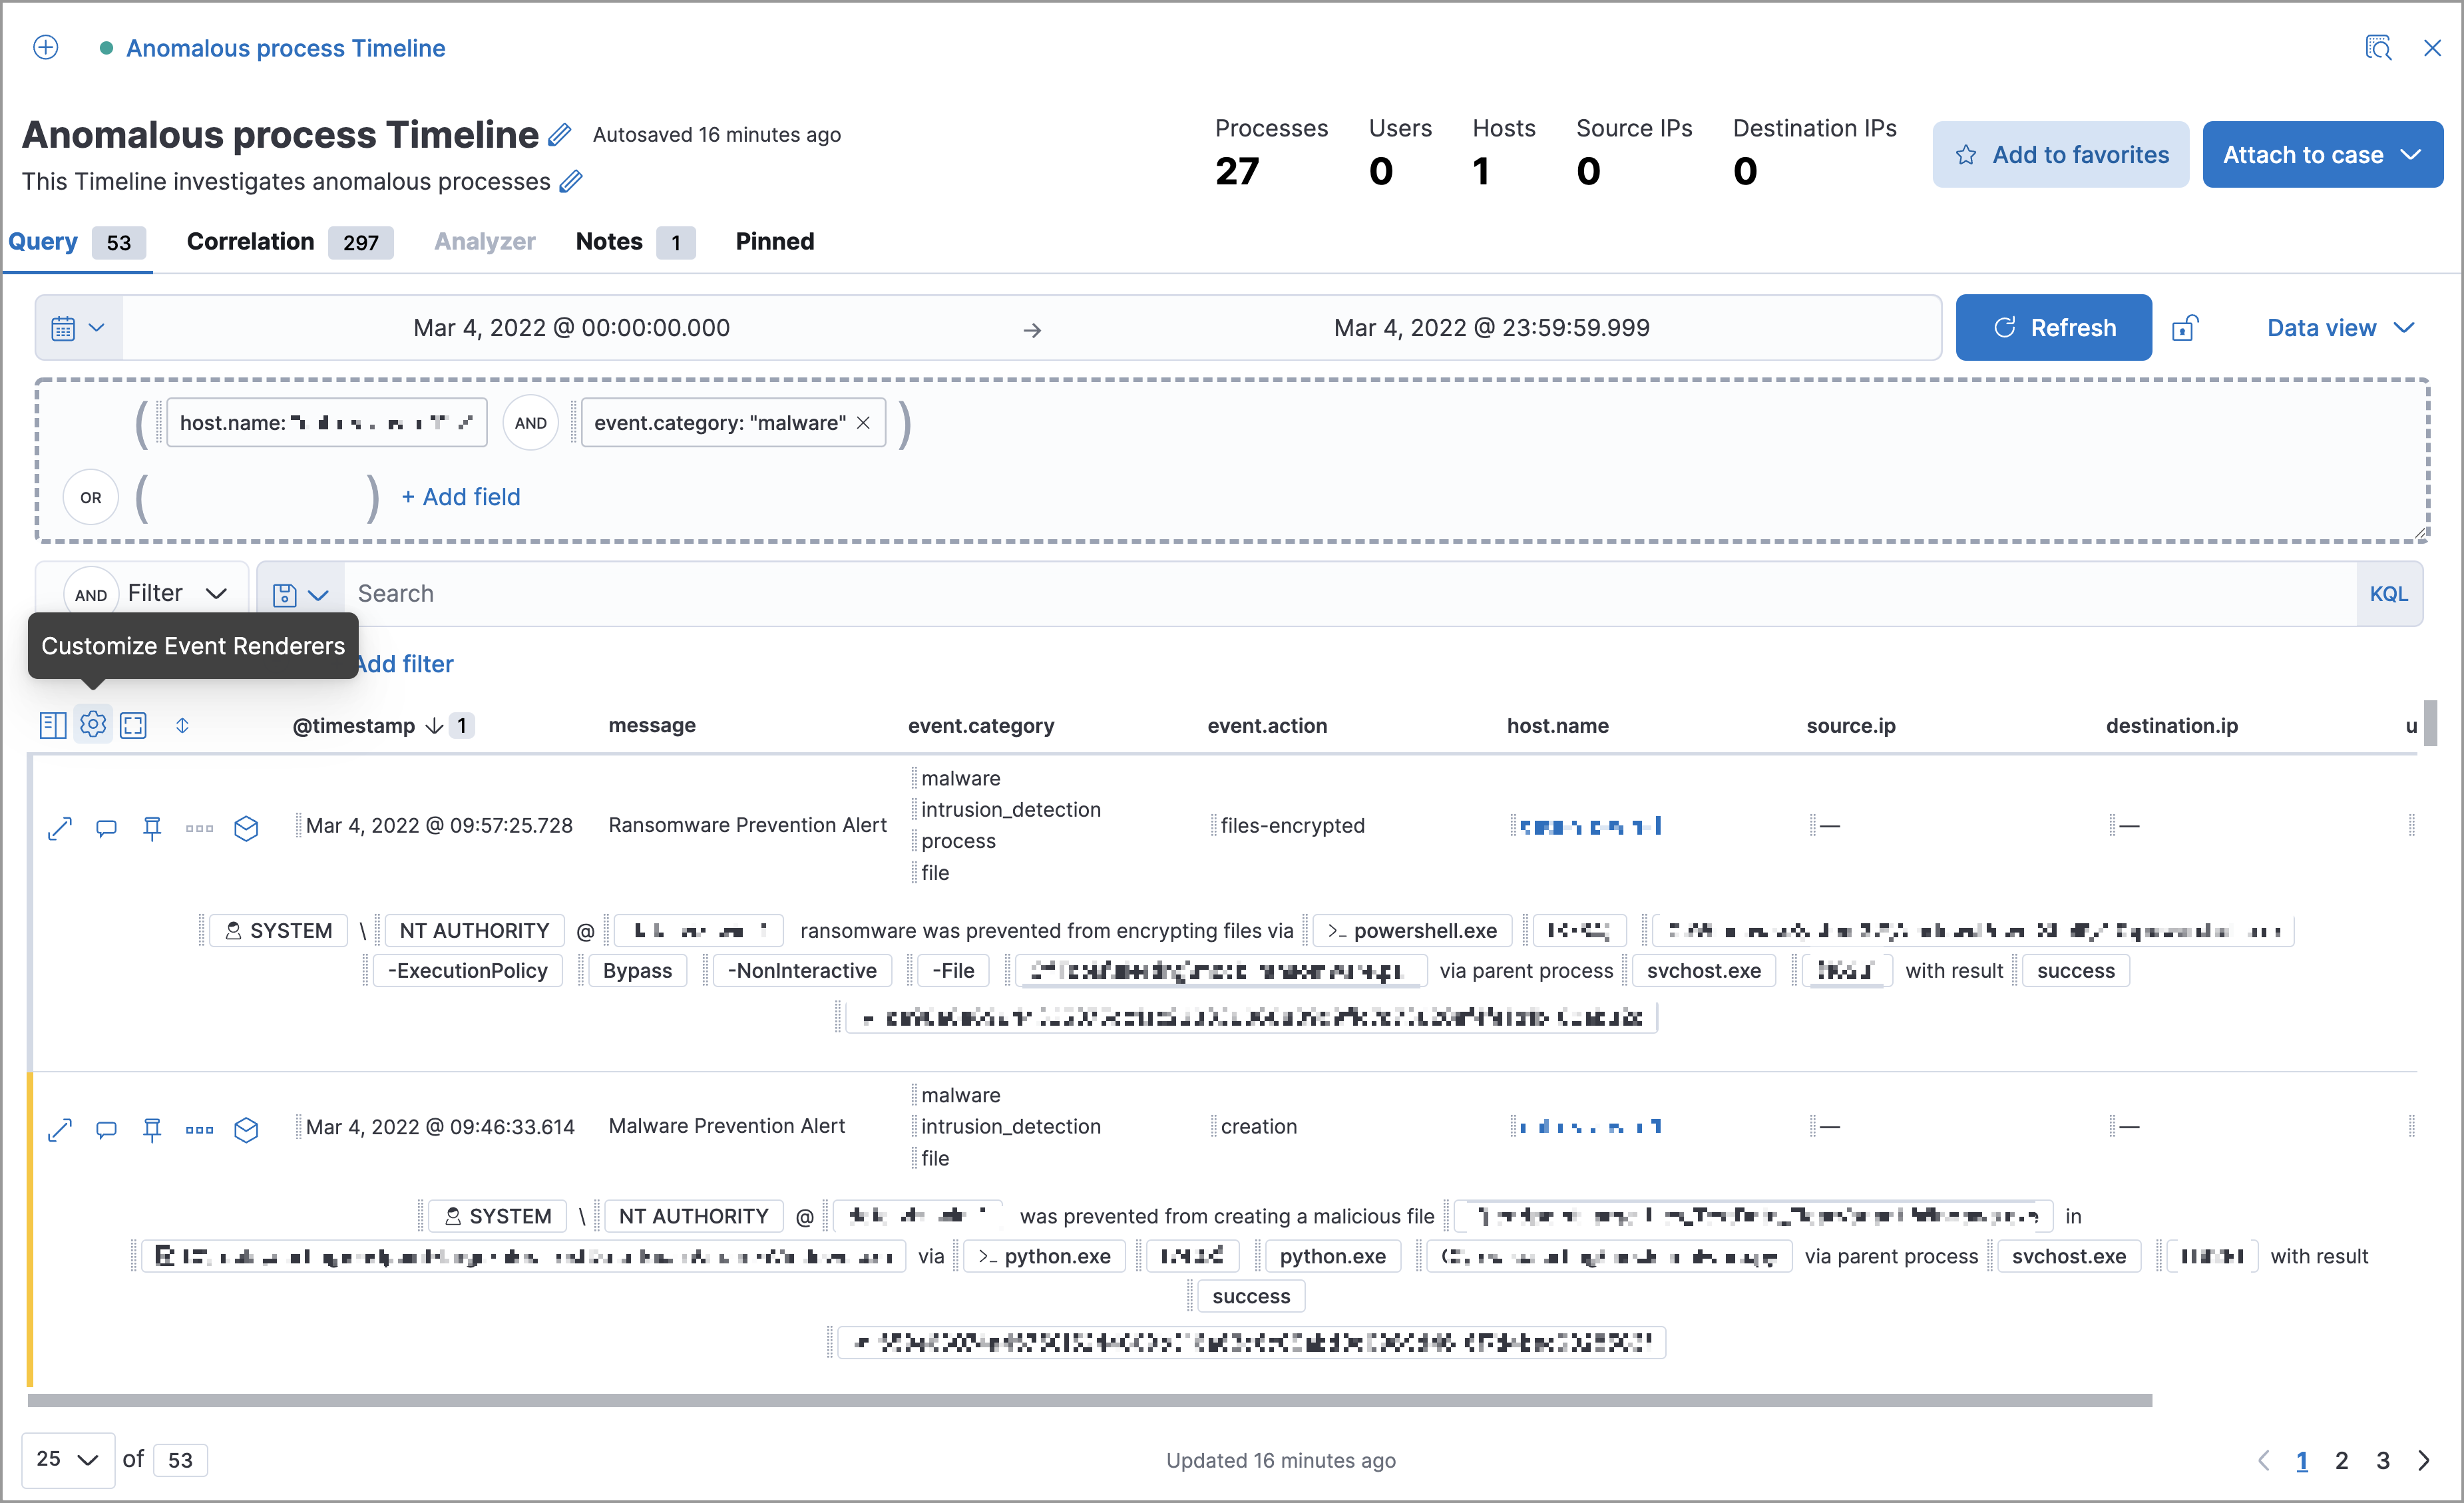The height and width of the screenshot is (1503, 2464).
Task: Open the rows-per-page dropdown showing 25
Action: pyautogui.click(x=66, y=1459)
